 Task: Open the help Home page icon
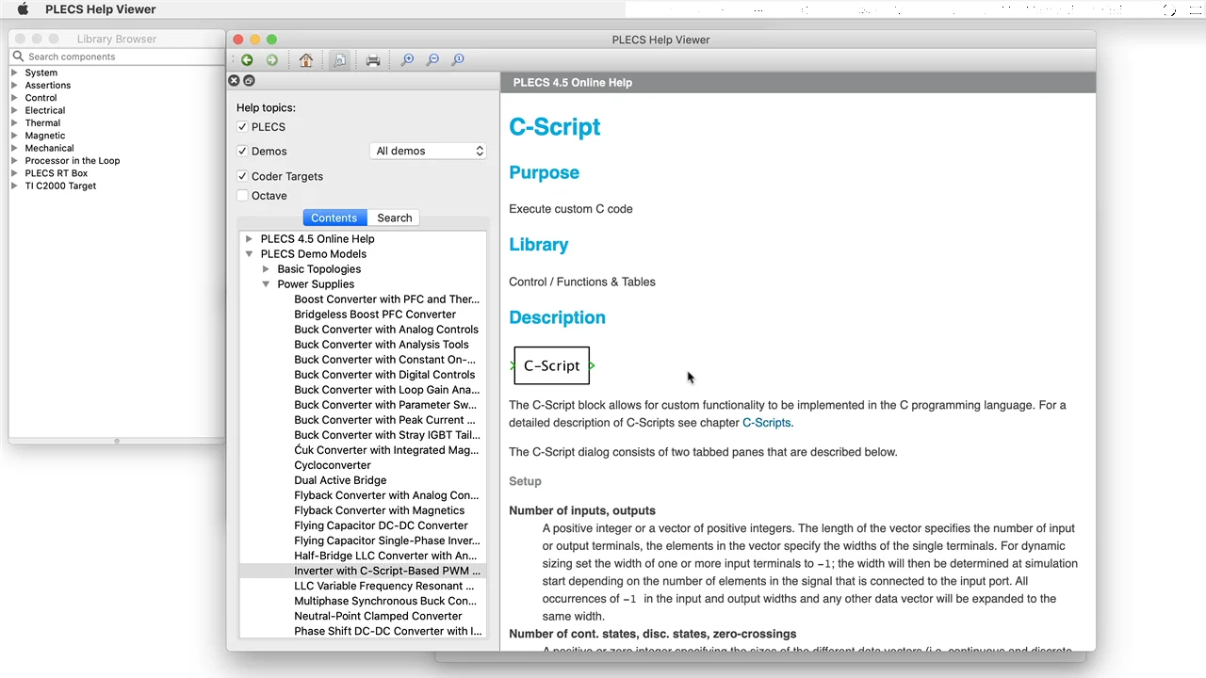coord(306,60)
